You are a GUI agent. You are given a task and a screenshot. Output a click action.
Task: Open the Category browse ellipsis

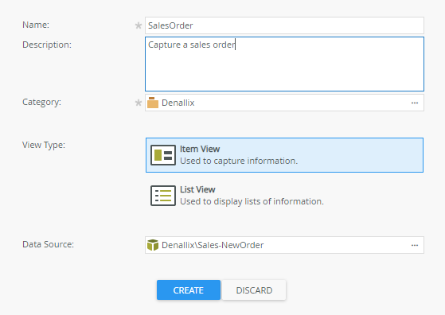click(x=415, y=103)
